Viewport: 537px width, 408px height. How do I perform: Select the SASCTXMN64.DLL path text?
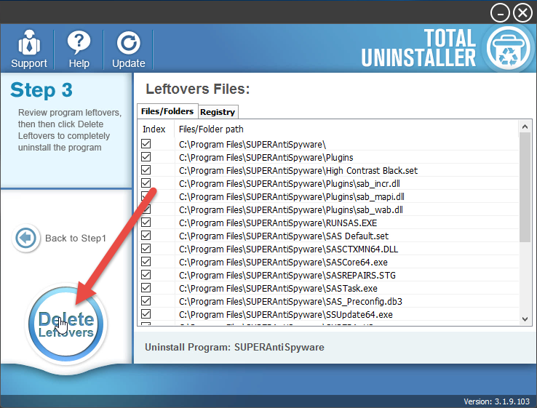click(288, 249)
